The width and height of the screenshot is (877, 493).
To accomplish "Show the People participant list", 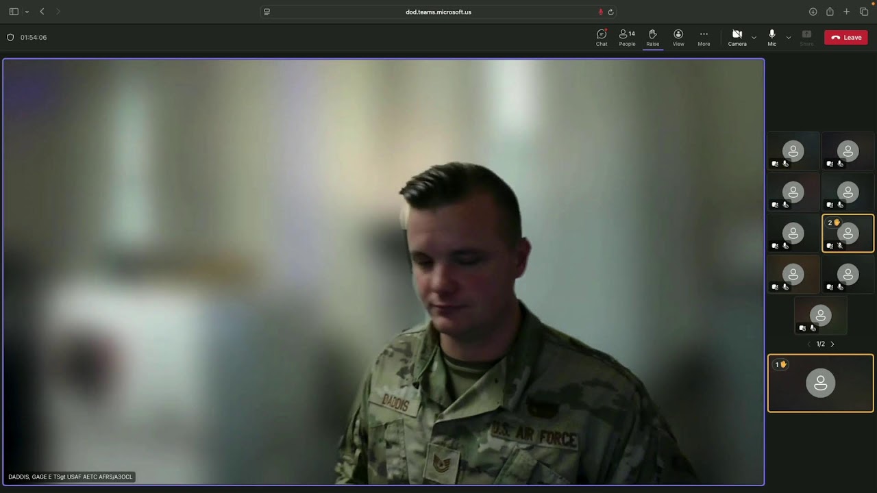I will pos(627,38).
